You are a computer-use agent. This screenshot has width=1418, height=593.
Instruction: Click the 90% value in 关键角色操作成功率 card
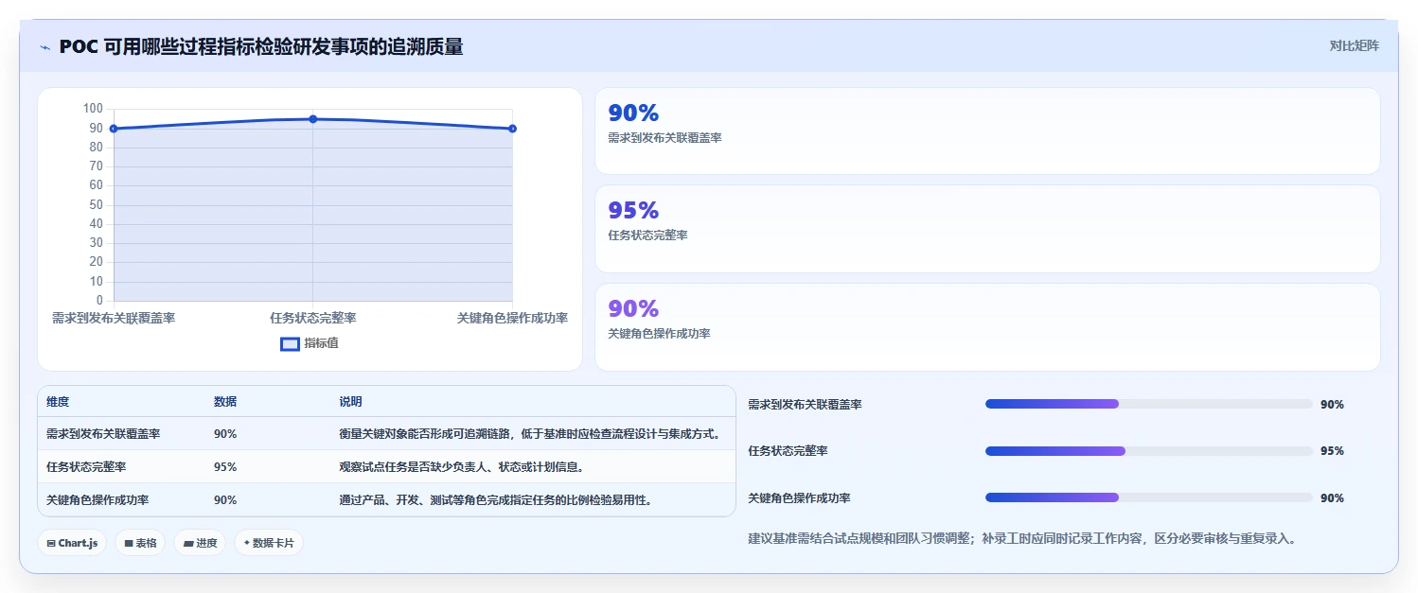coord(633,309)
